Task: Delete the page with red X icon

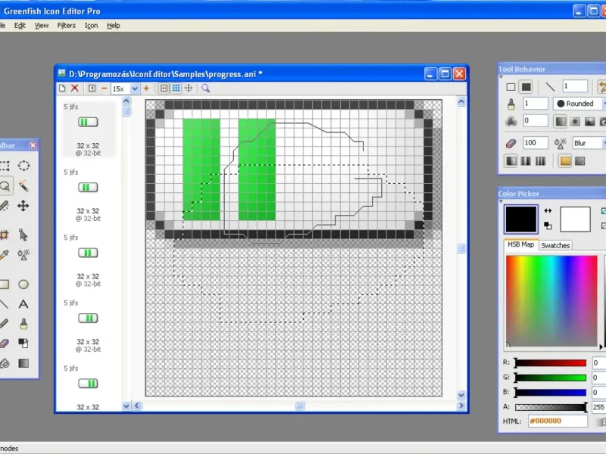Action: (x=75, y=89)
